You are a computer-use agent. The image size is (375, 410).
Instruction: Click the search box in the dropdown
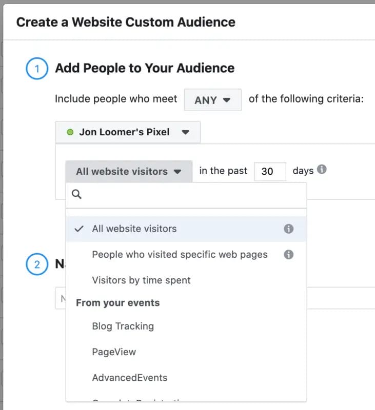(185, 194)
